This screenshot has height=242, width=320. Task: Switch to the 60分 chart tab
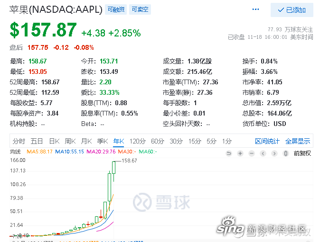158,141
